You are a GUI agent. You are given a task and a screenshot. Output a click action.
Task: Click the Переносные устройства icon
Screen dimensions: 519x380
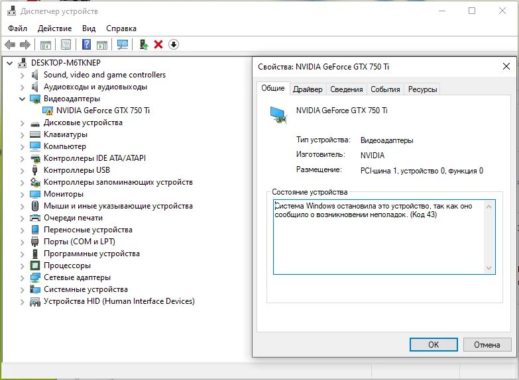[35, 230]
